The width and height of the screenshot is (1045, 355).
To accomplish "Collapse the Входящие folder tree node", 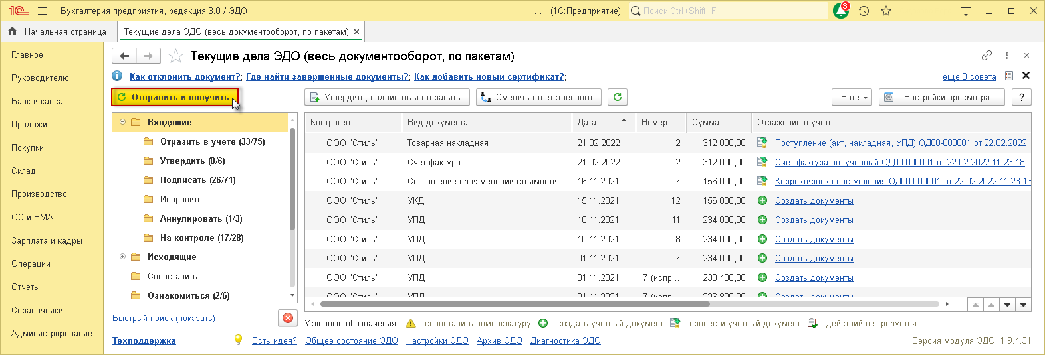I will pyautogui.click(x=122, y=122).
